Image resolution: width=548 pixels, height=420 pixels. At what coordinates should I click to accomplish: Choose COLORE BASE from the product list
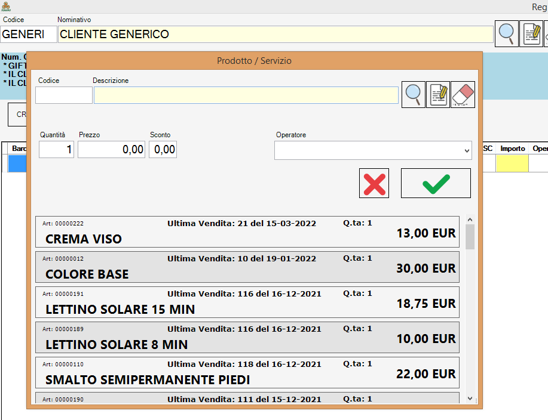247,267
